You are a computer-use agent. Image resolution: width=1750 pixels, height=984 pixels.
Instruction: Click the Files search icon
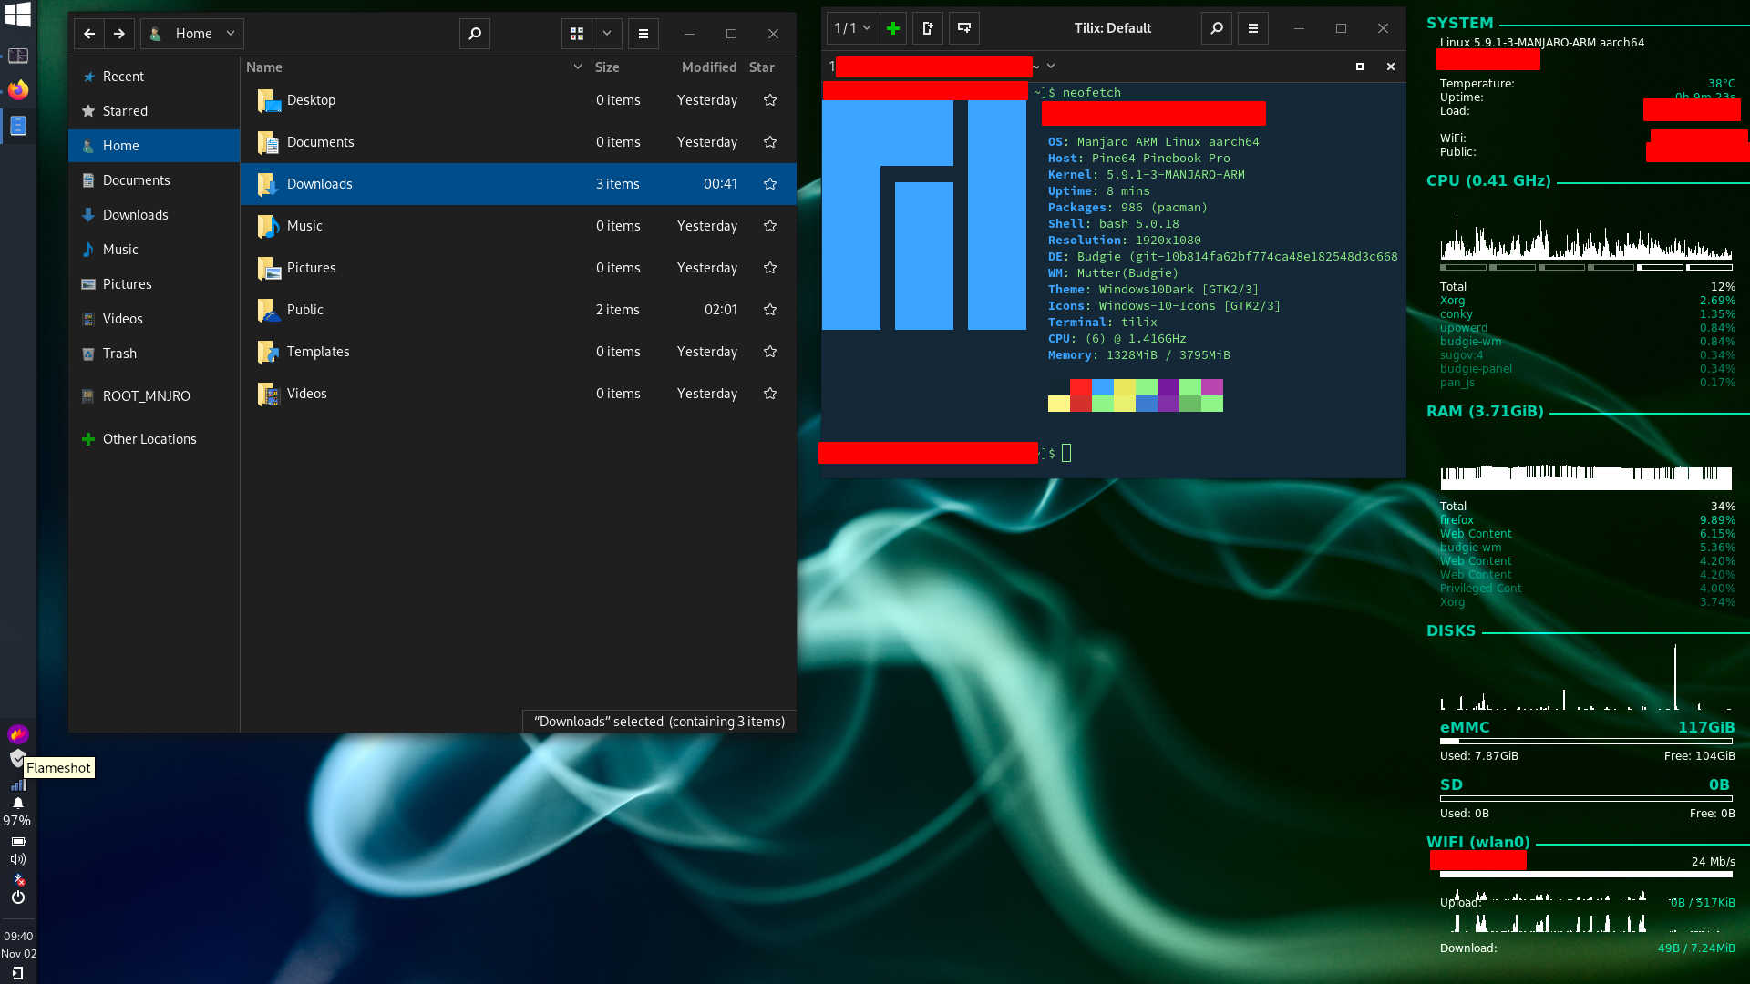click(x=474, y=34)
